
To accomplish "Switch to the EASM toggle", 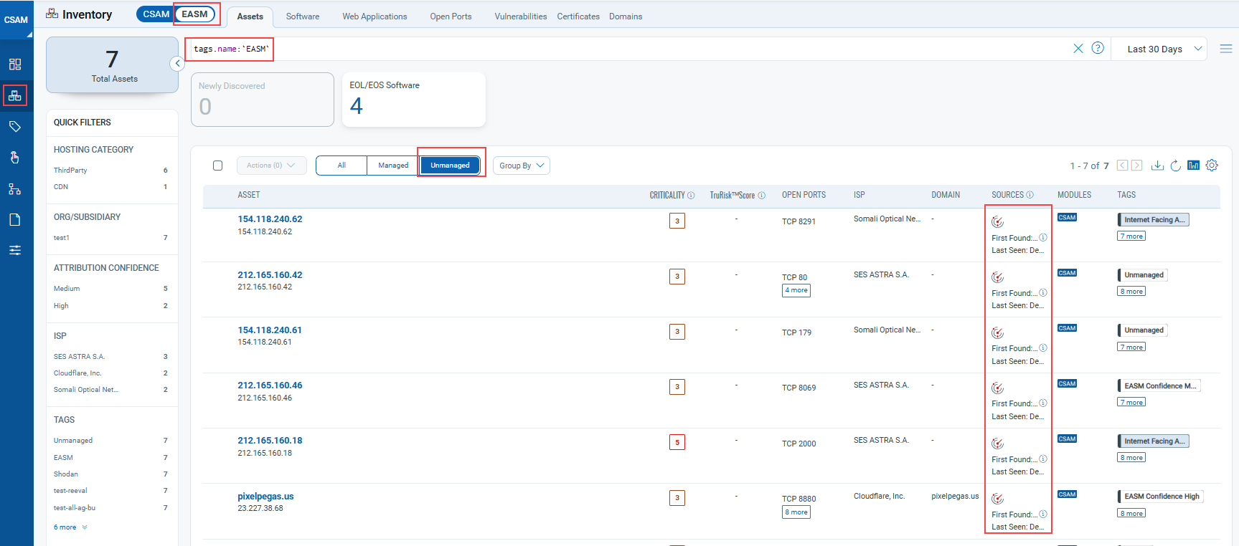I will (194, 14).
